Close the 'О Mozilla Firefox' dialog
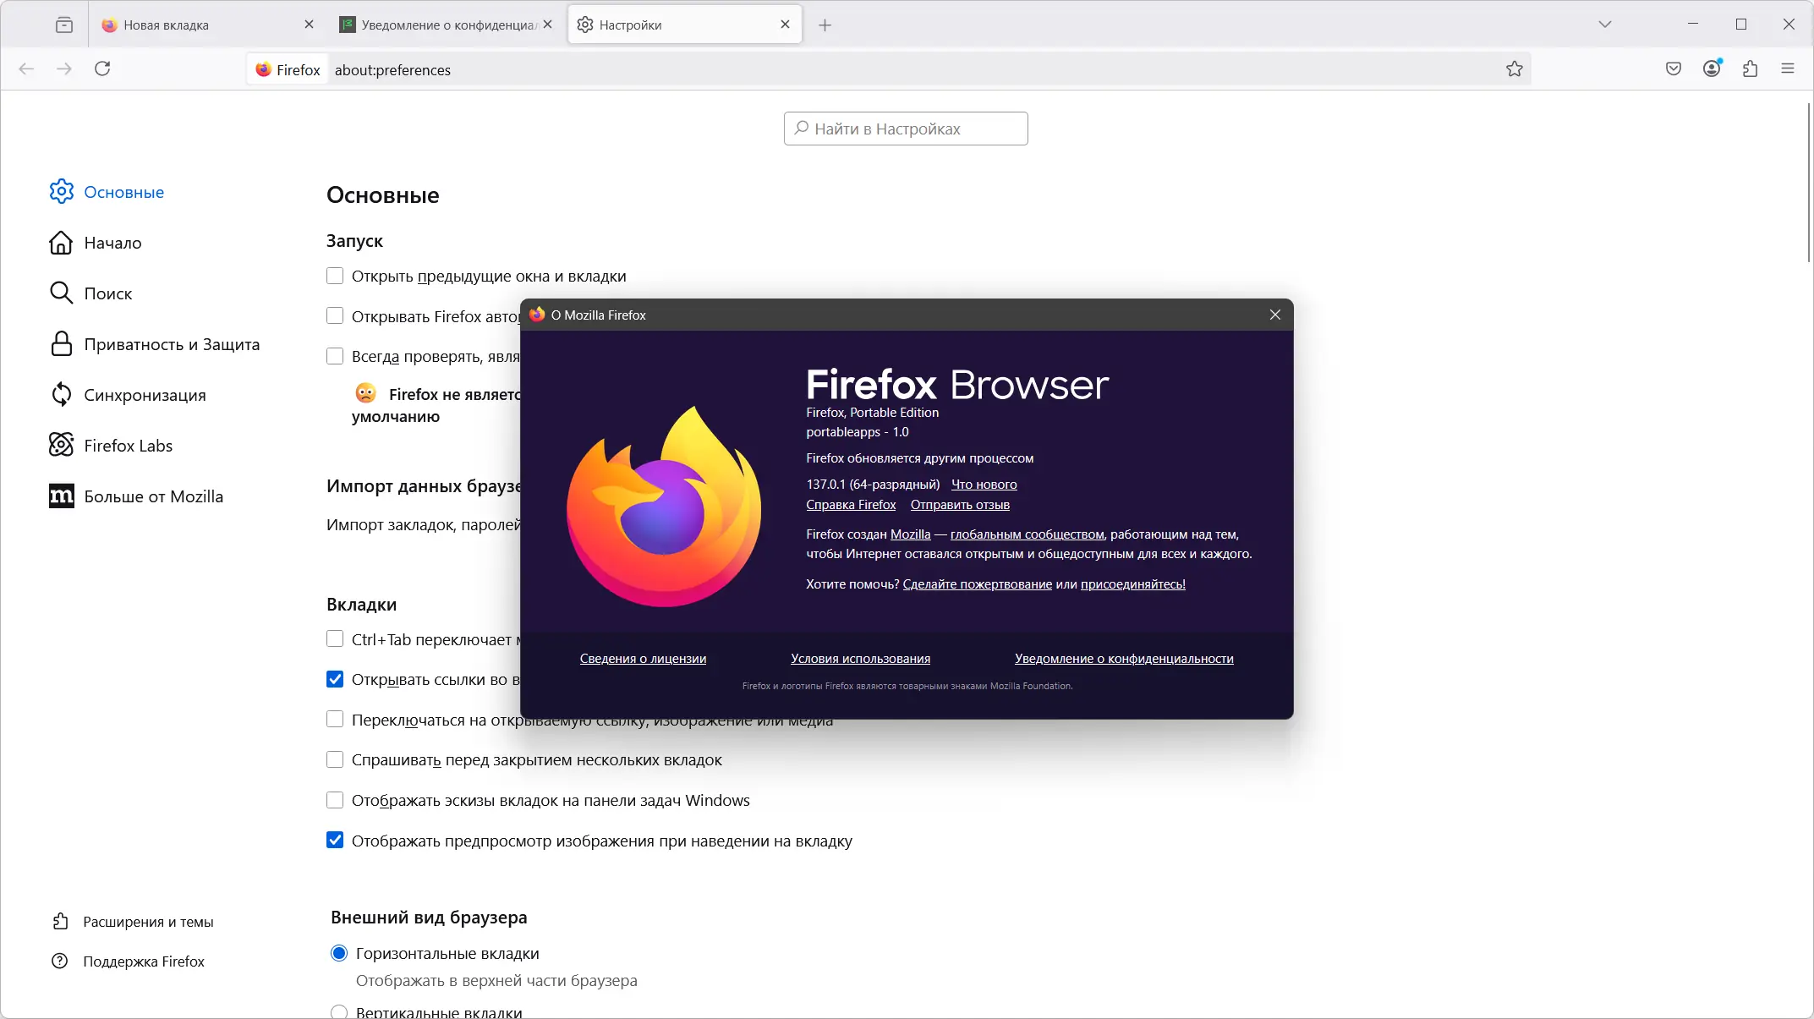This screenshot has width=1814, height=1019. point(1274,315)
